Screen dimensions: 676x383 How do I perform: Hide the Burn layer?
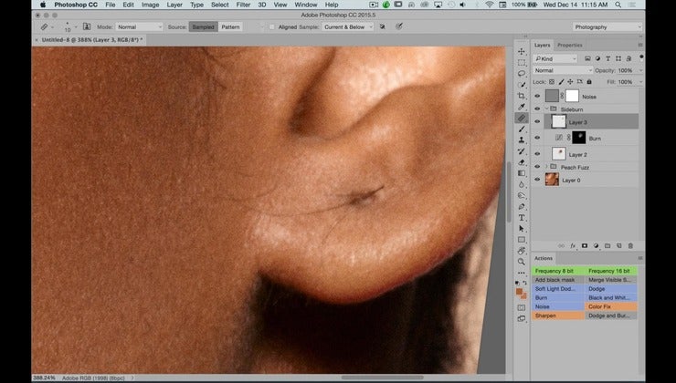537,138
